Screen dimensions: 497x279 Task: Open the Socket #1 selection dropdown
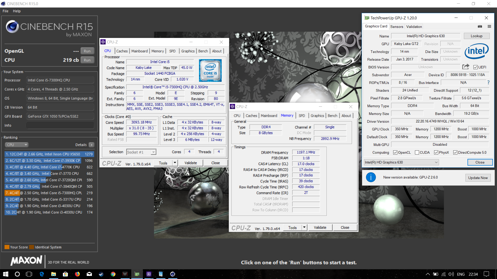(141, 152)
